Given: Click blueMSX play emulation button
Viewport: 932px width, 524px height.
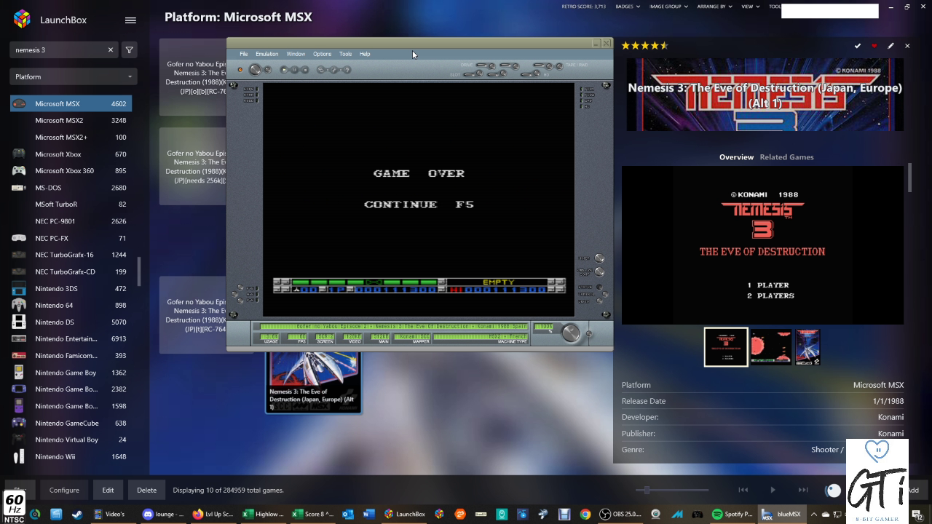Looking at the screenshot, I should tap(284, 70).
